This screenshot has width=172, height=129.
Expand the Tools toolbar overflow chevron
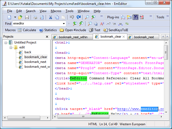(x=168, y=16)
